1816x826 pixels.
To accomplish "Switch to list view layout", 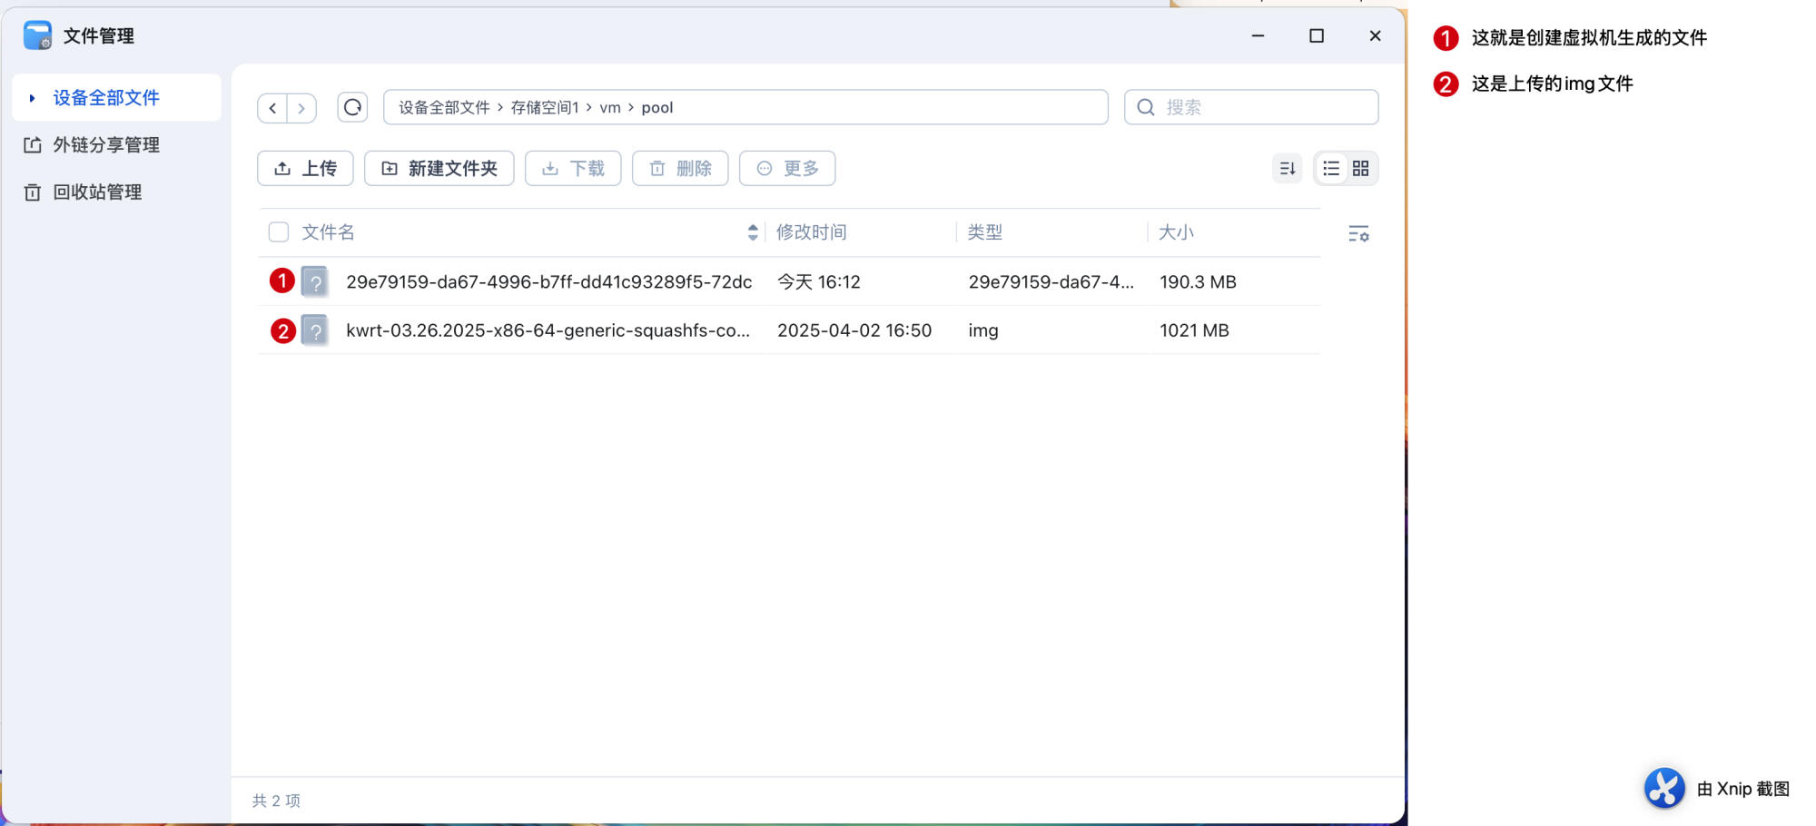I will [x=1330, y=169].
